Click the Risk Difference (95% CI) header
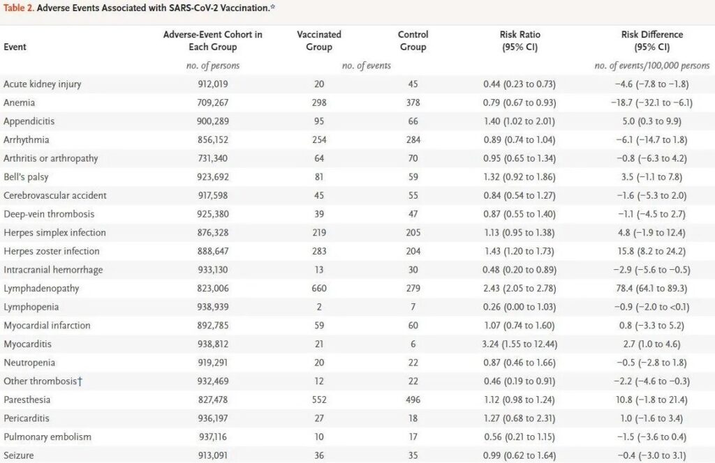 [x=651, y=41]
